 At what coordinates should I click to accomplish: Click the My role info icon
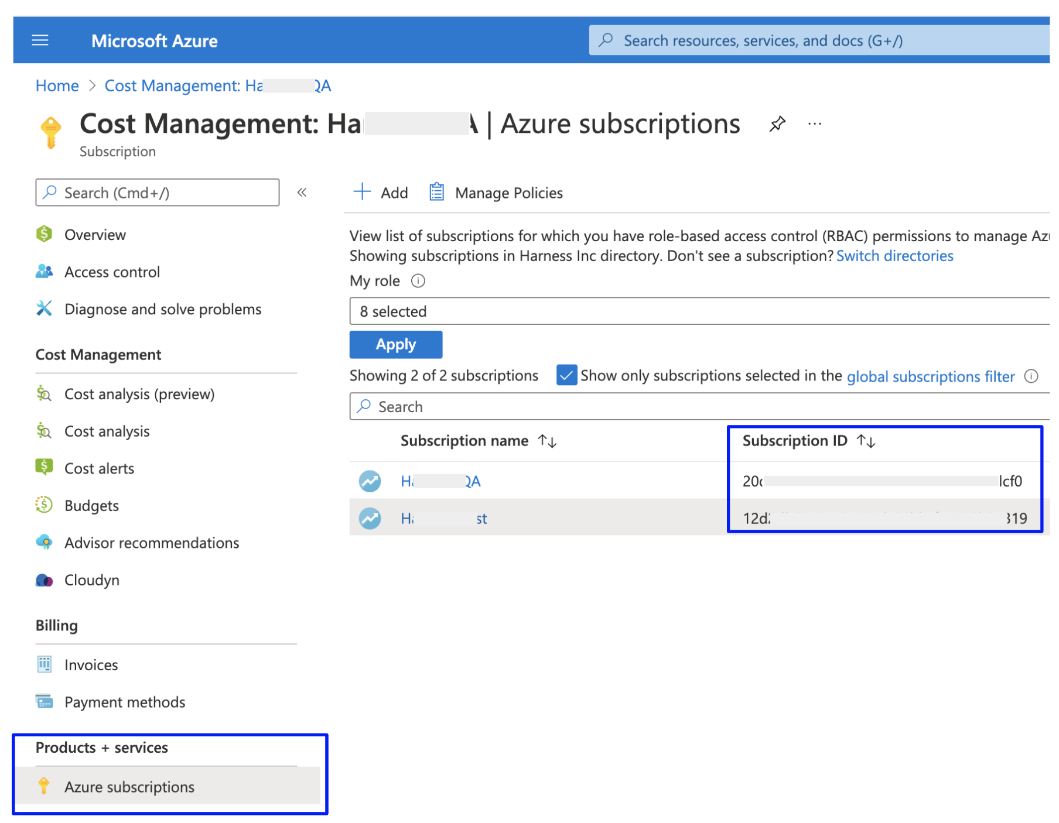(418, 282)
